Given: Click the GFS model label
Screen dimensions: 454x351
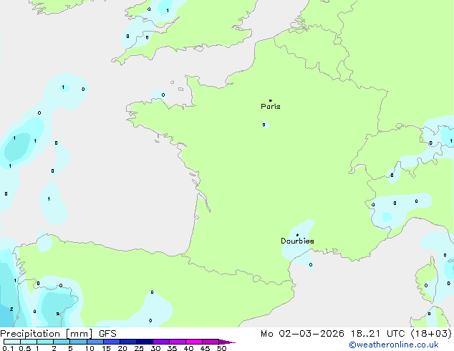Looking at the screenshot, I should click(x=107, y=334).
